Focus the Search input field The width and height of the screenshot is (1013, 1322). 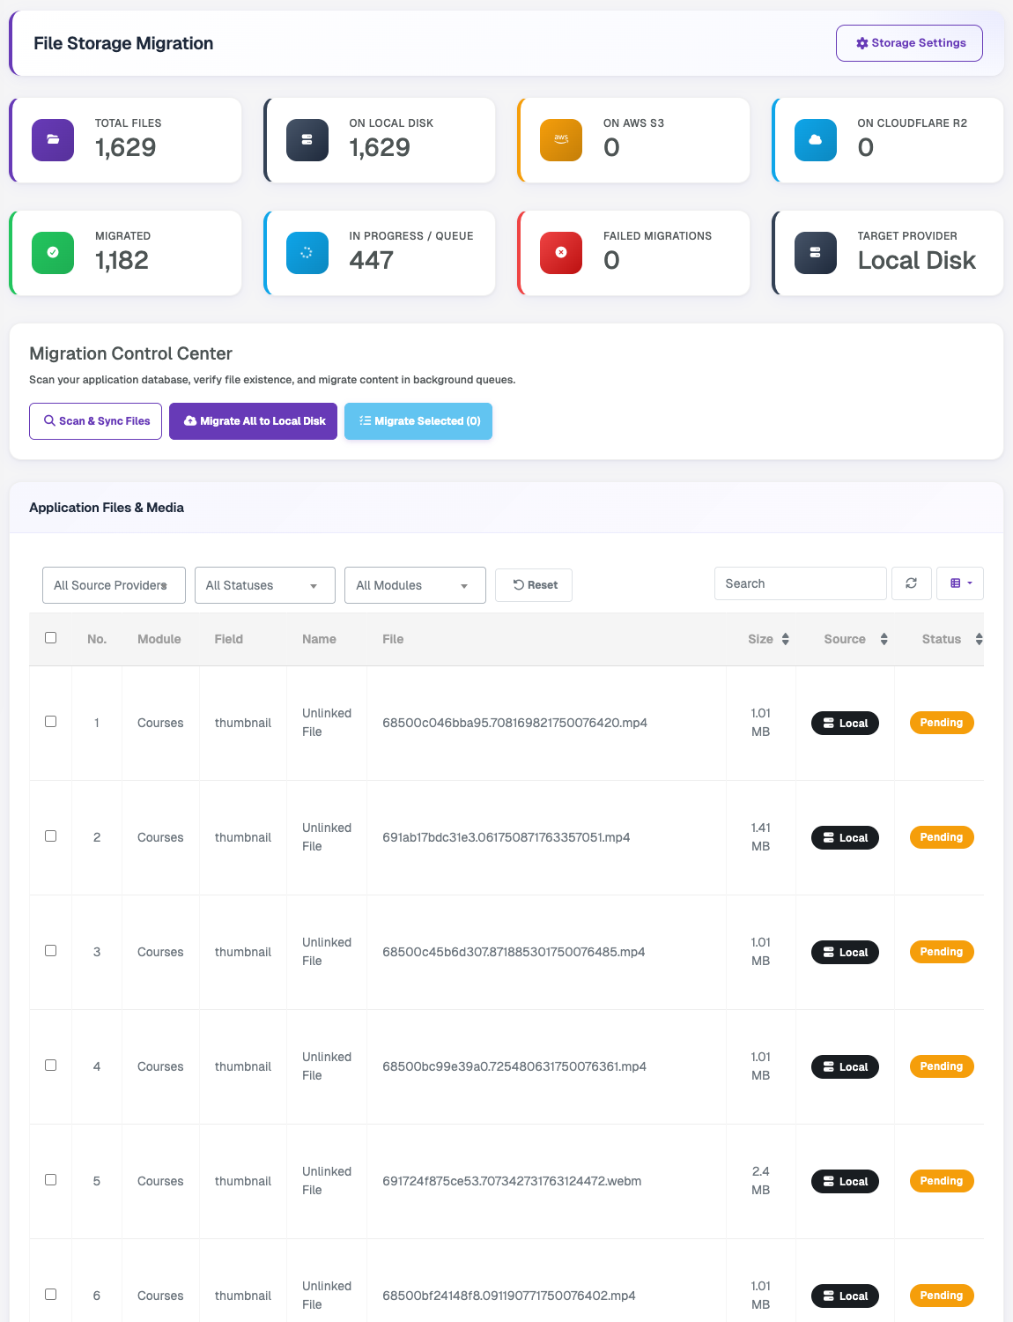(x=800, y=583)
